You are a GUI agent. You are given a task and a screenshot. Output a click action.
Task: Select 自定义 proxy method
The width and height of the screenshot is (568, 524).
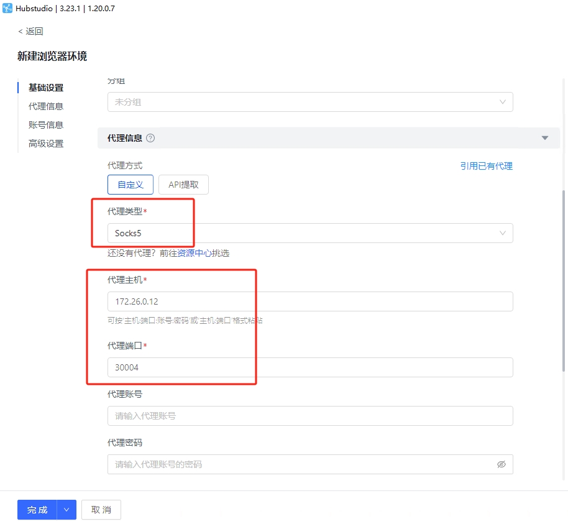click(x=131, y=185)
